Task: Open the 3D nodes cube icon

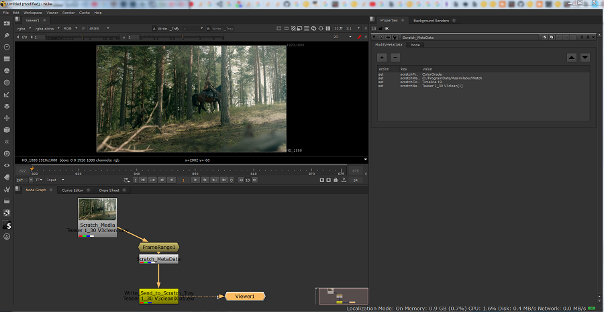Action: [7, 129]
